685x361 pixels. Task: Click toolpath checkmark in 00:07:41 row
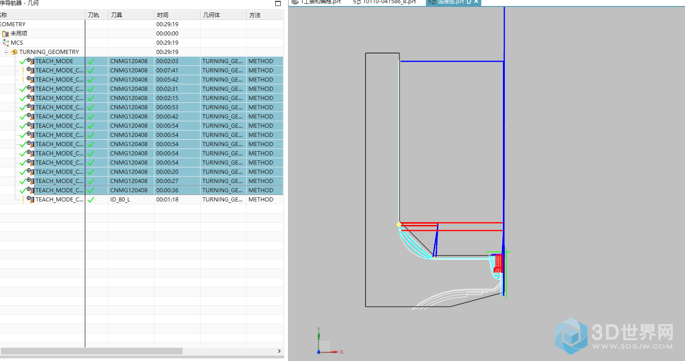pos(91,71)
